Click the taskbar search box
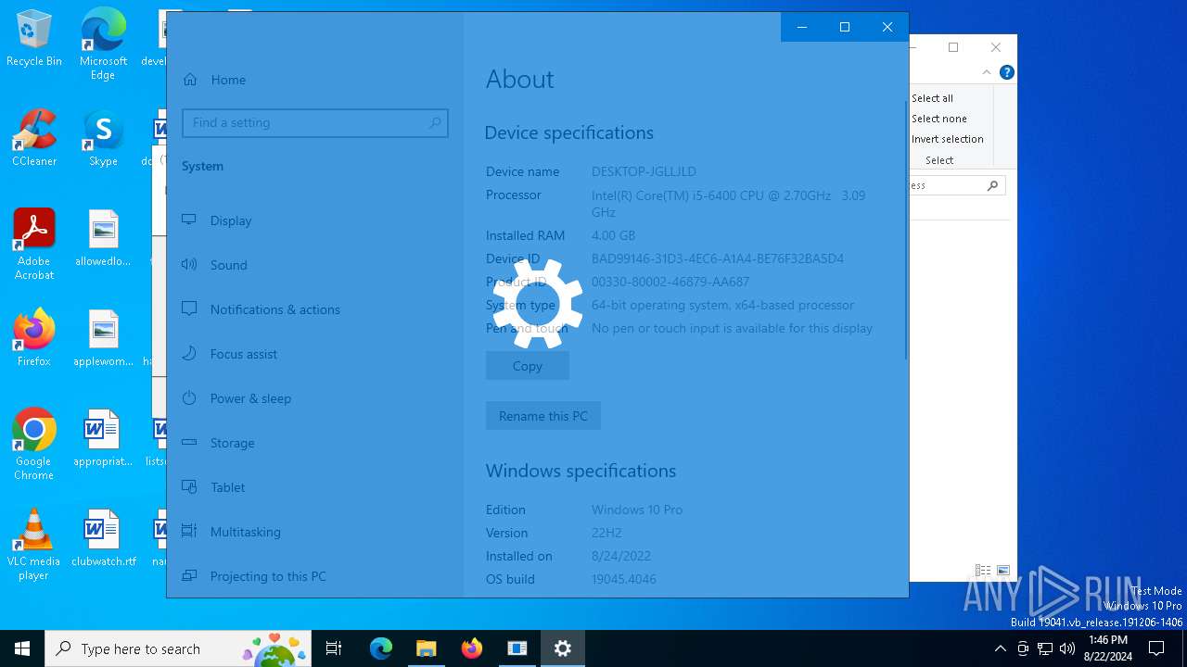1187x667 pixels. coord(180,648)
